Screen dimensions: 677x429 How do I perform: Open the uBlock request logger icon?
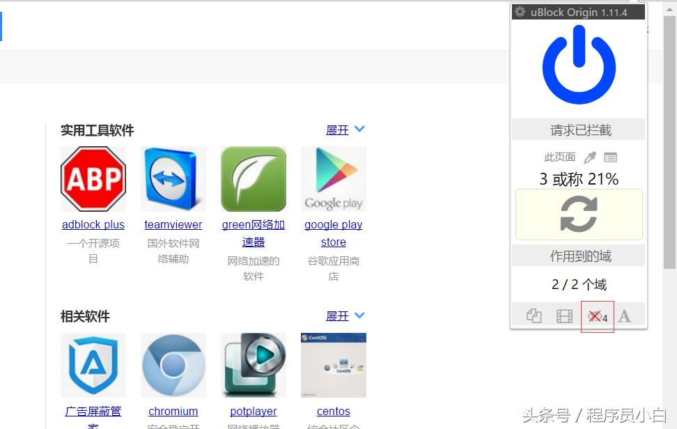click(x=611, y=157)
